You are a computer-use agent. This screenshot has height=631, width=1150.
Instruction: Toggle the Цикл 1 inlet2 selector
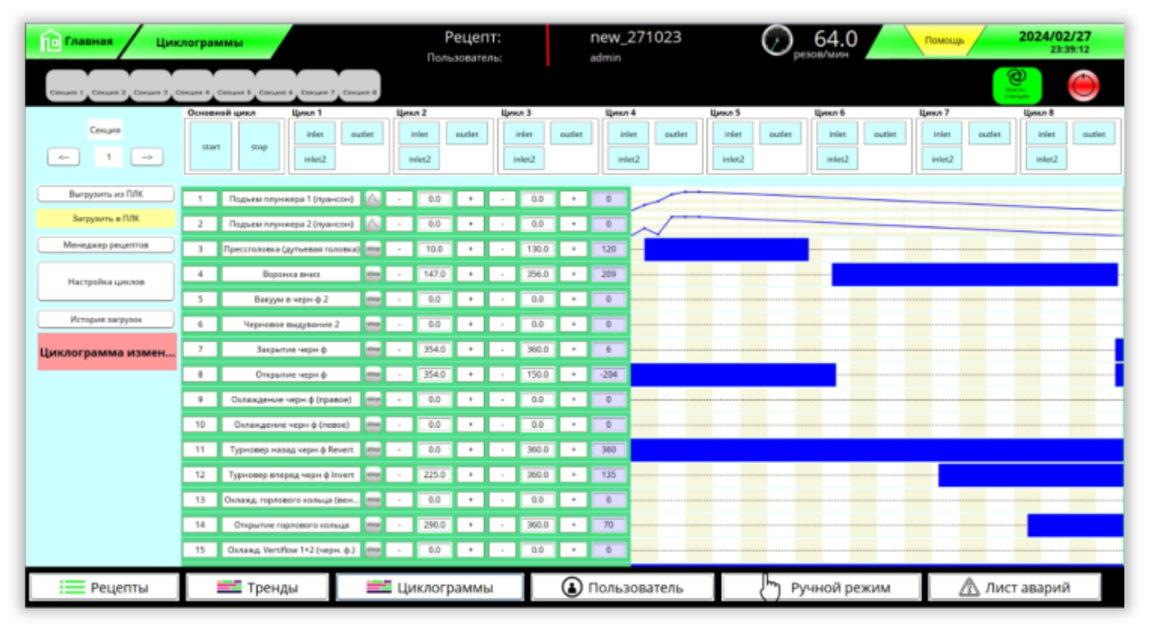314,159
